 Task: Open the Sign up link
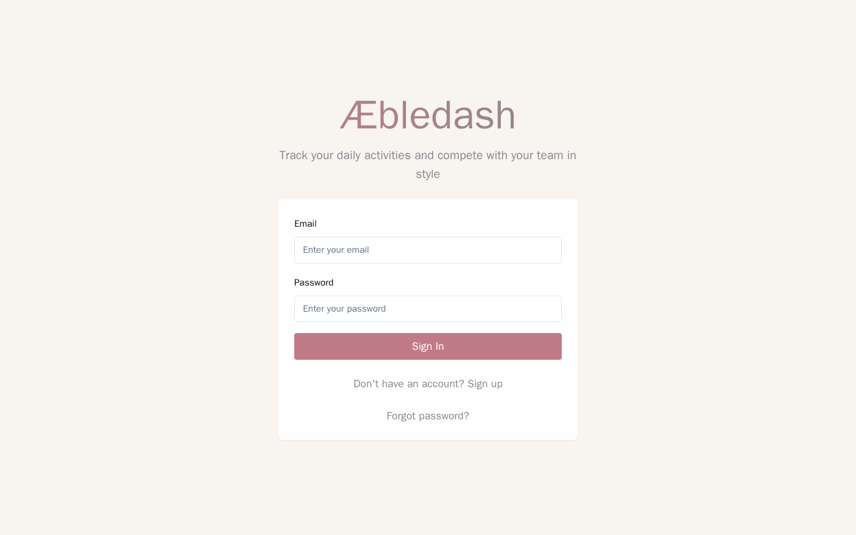[x=485, y=384]
